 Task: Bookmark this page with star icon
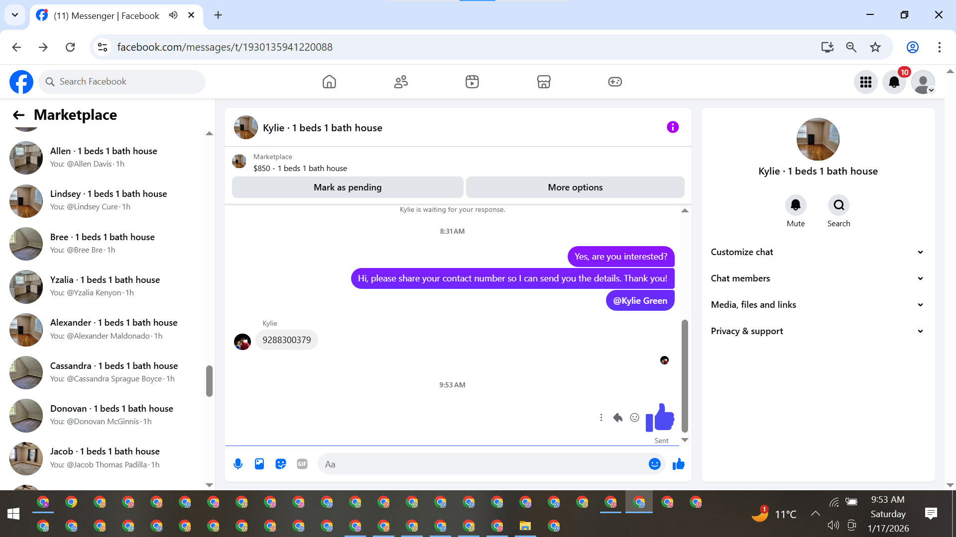coord(875,47)
